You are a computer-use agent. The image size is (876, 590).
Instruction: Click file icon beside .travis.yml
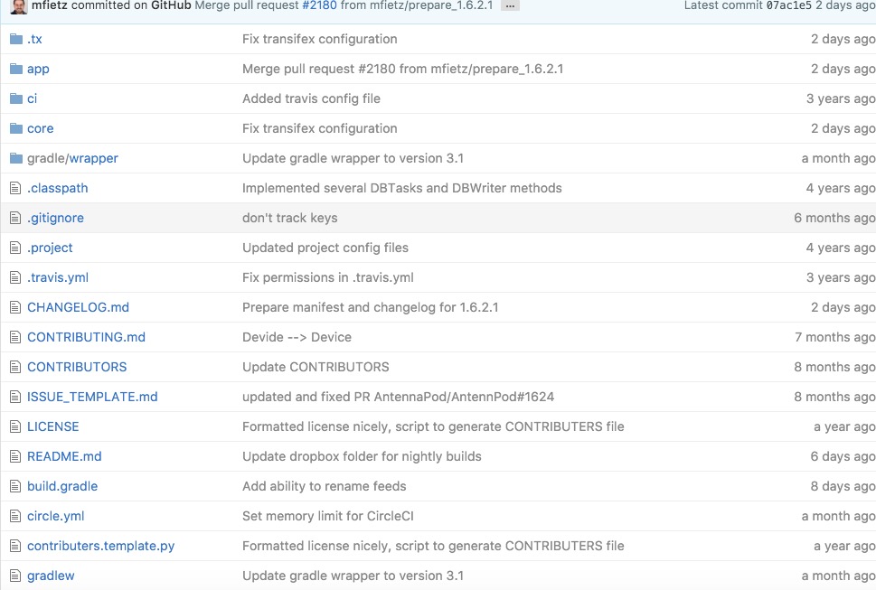15,277
